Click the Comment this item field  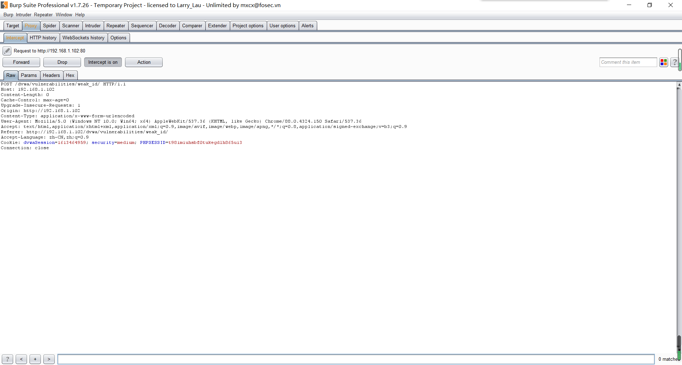click(x=628, y=62)
